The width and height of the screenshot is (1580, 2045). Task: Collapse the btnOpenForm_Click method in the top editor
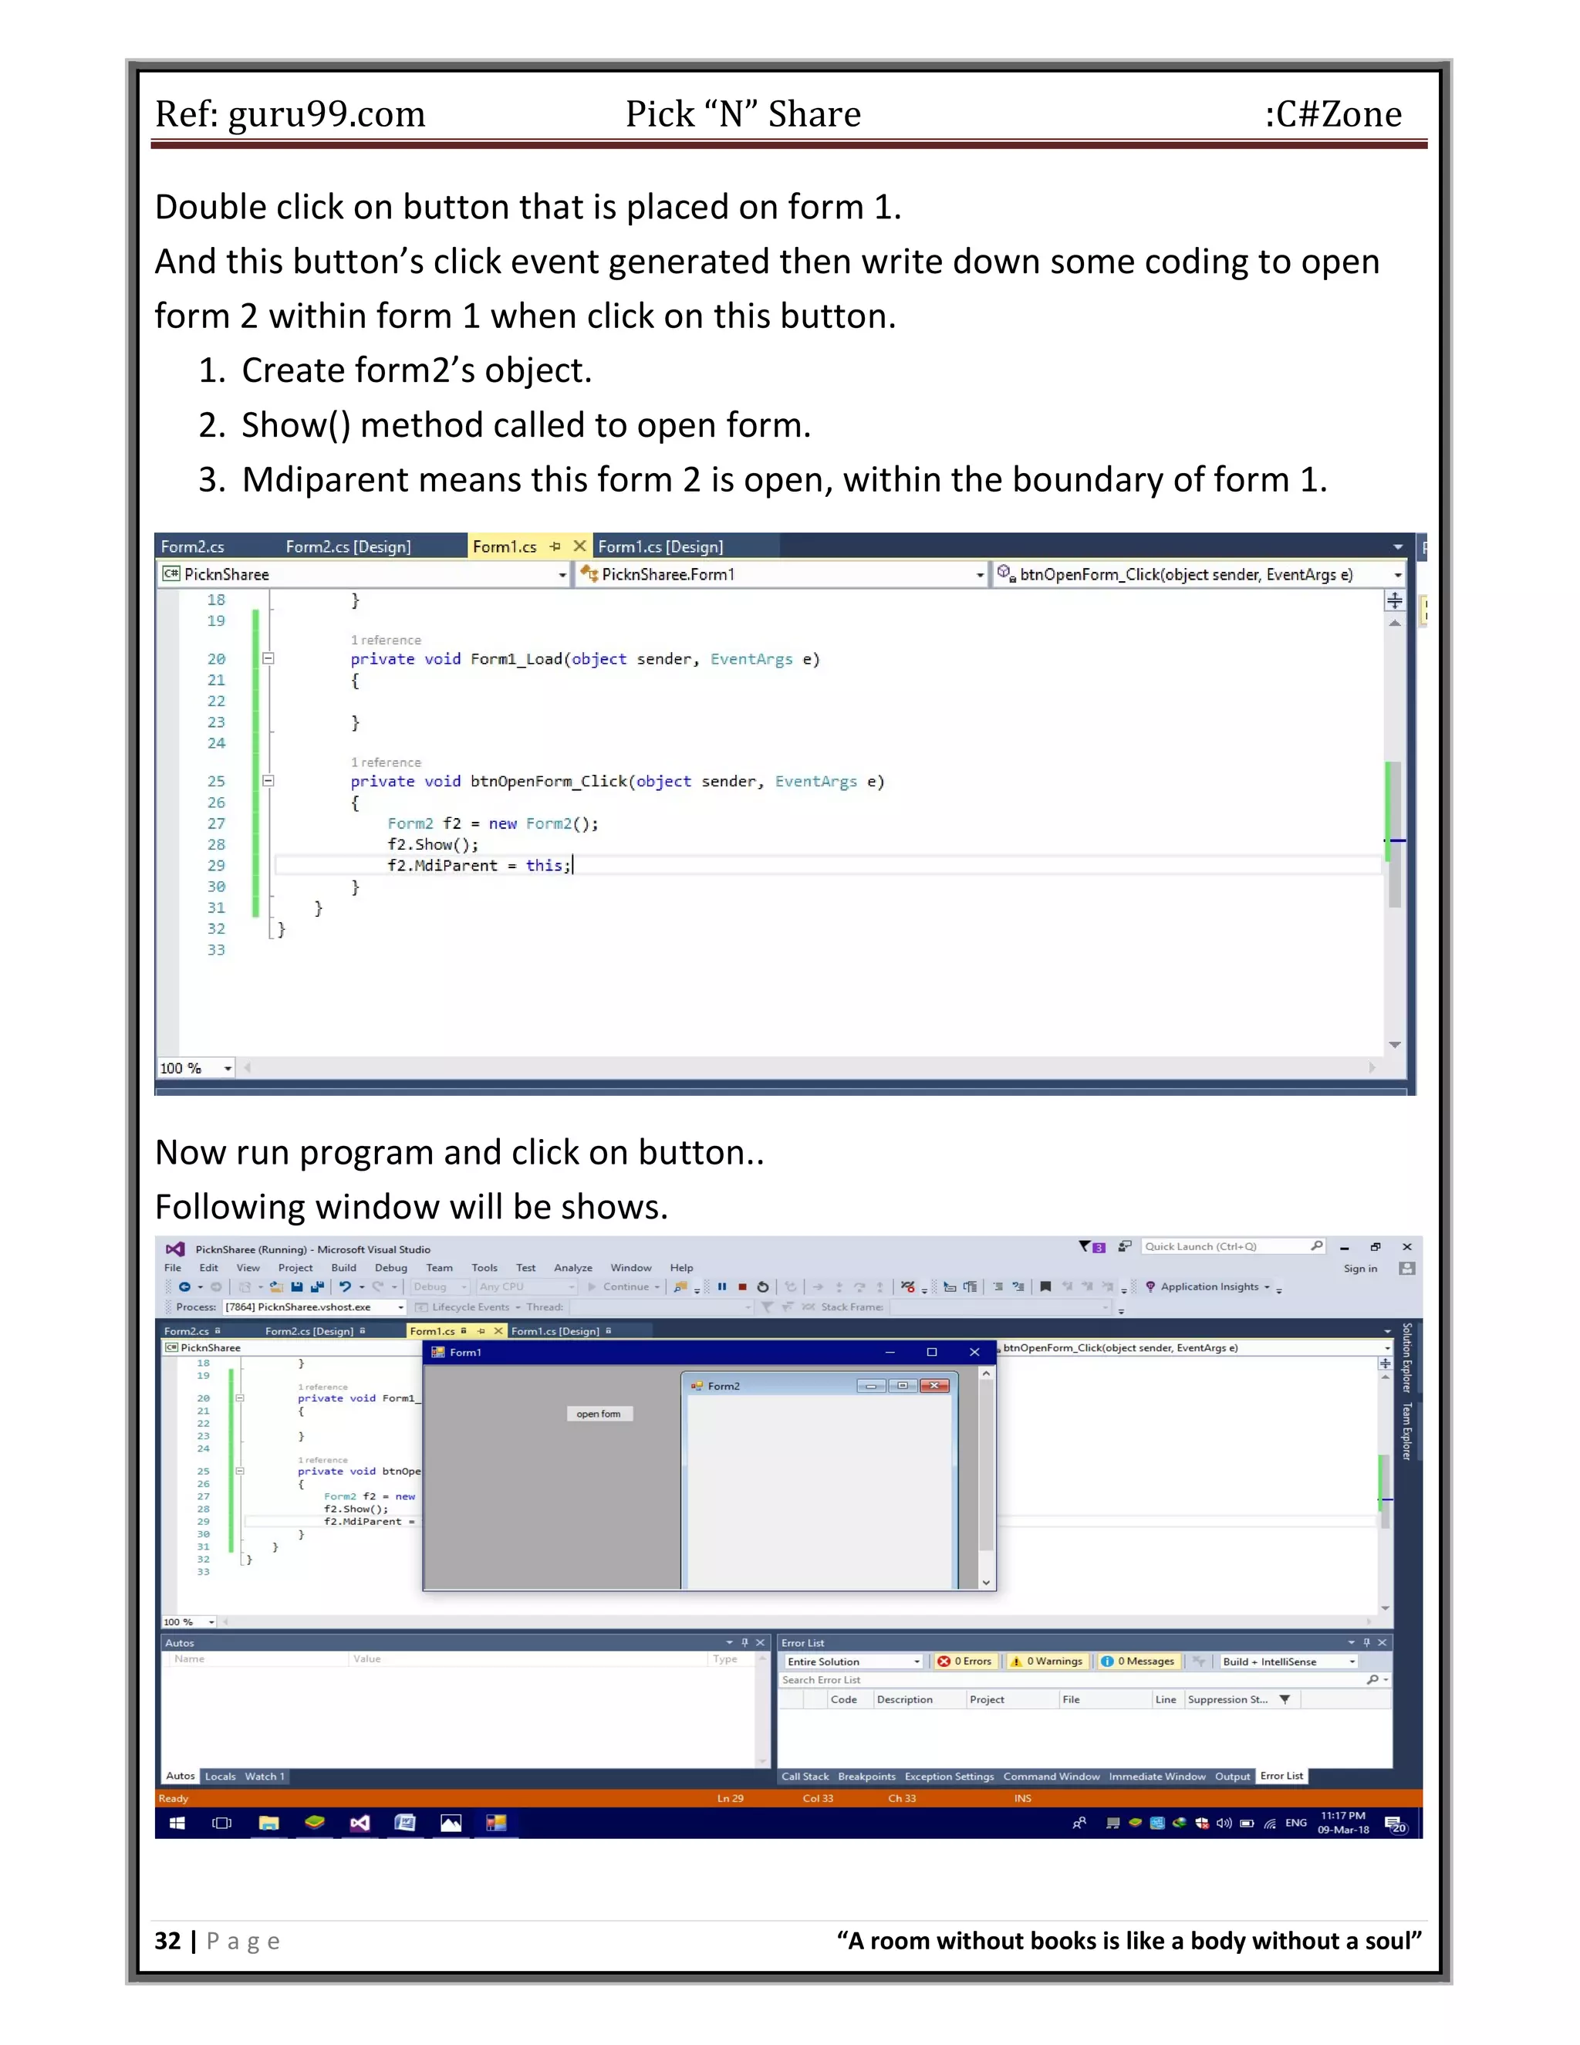pos(268,780)
